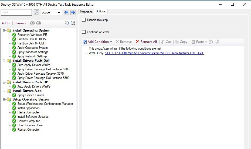Click the folder icon of Install Drivers Auto
Image resolution: width=251 pixels, height=149 pixels.
9,91
